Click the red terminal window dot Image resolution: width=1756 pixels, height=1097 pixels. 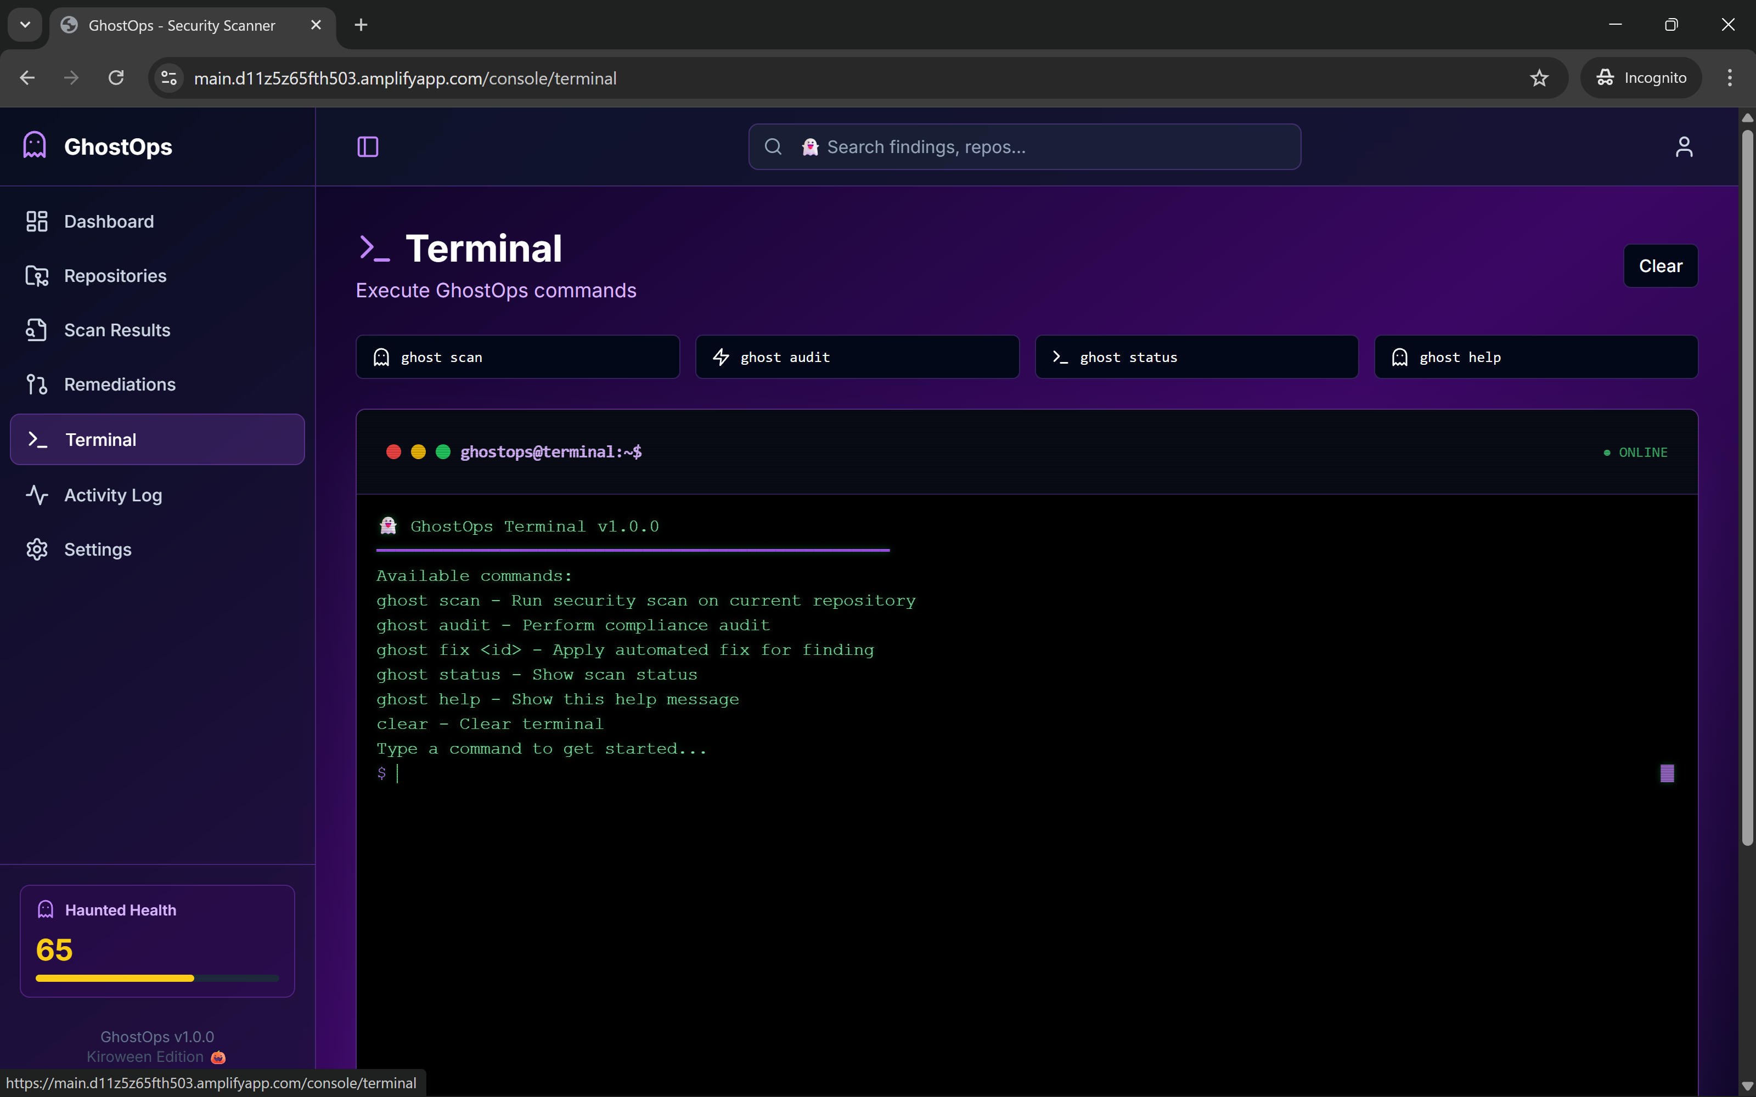coord(394,452)
